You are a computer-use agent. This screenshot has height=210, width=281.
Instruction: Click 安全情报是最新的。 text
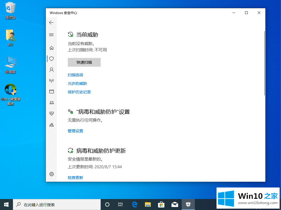(x=85, y=159)
